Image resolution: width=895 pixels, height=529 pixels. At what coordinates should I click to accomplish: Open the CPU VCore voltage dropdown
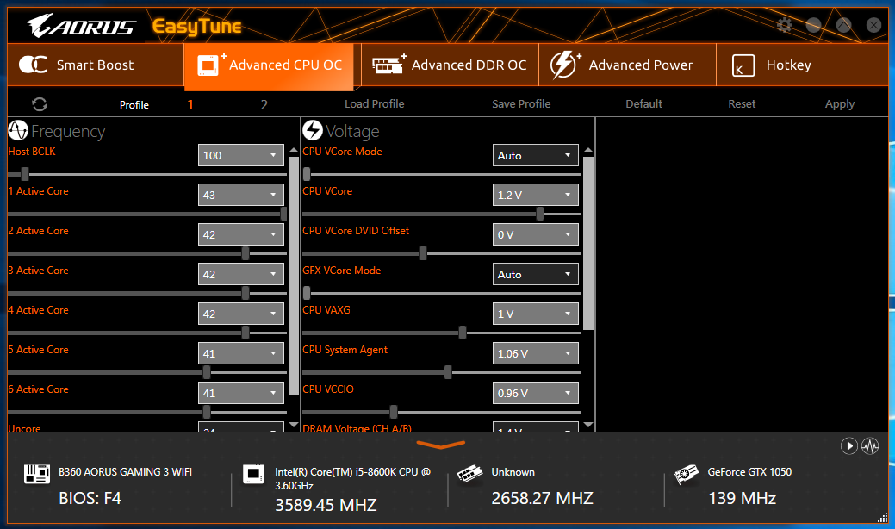tap(536, 195)
